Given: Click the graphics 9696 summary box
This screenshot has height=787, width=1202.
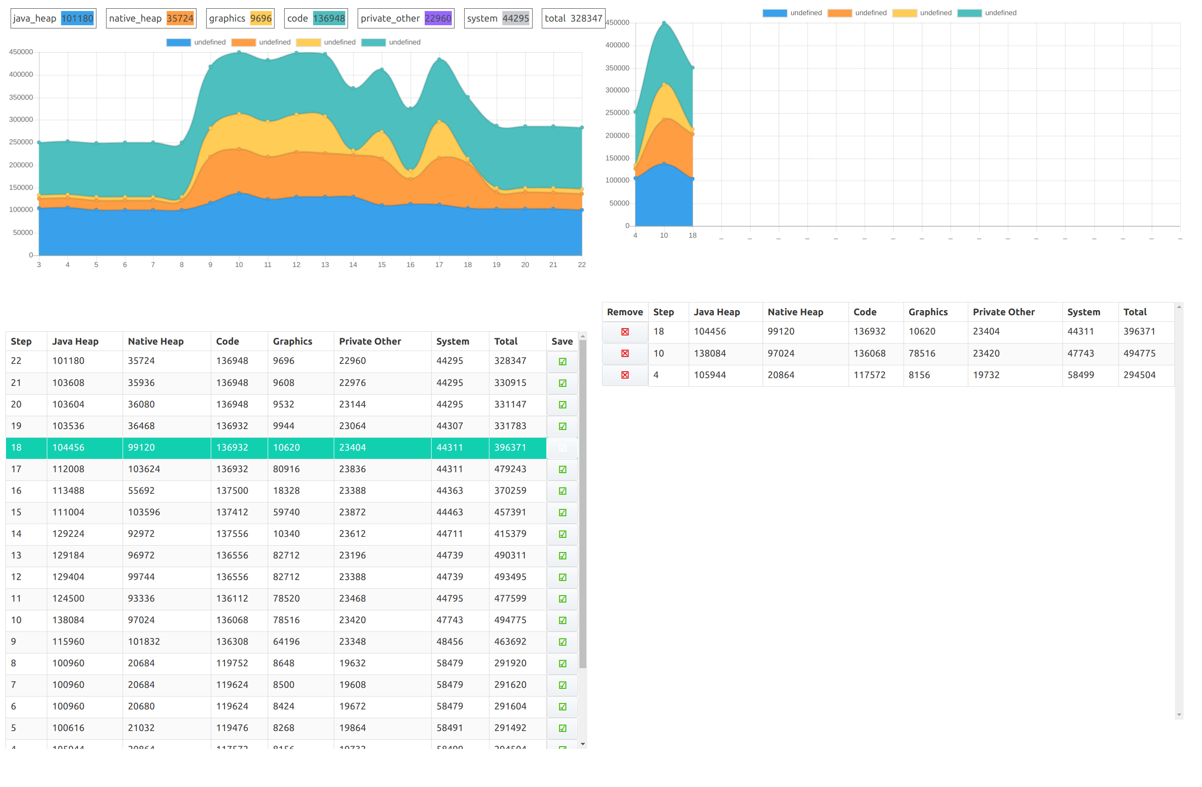Looking at the screenshot, I should (240, 19).
